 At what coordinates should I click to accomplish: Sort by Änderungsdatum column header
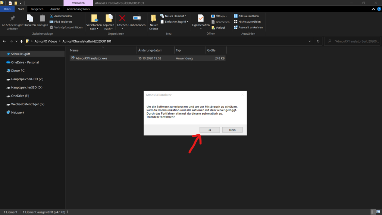tap(156, 50)
